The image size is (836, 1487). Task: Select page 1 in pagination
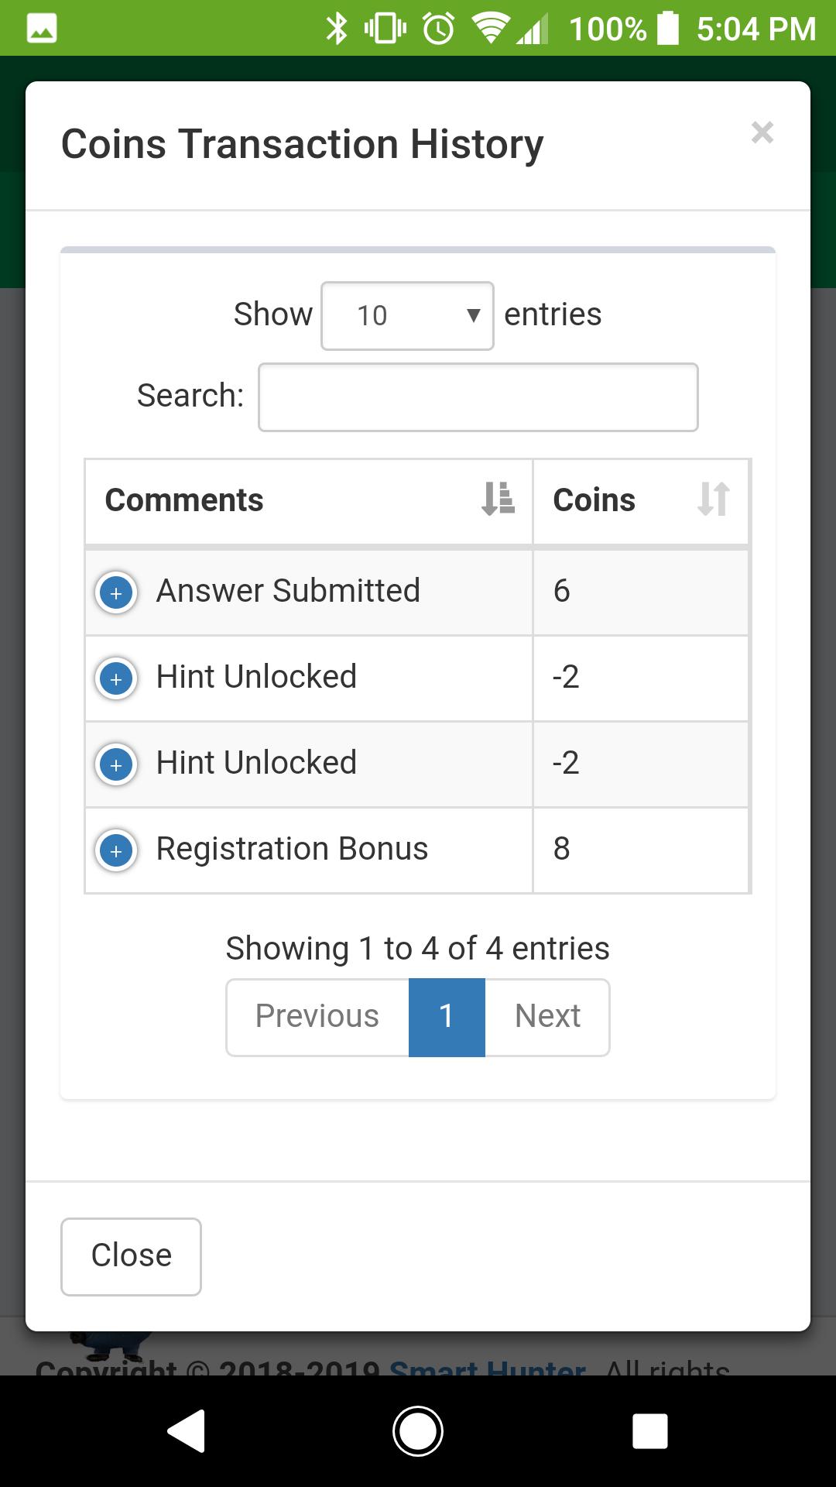point(447,1016)
